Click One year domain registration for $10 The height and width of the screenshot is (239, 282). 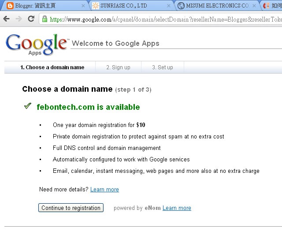(x=99, y=125)
